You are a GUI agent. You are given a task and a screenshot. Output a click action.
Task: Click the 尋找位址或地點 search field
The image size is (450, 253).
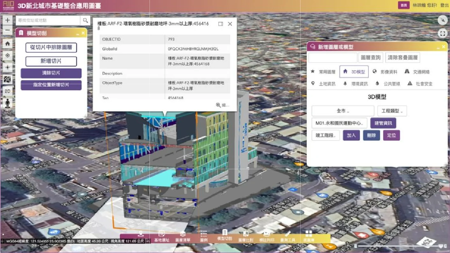click(48, 20)
